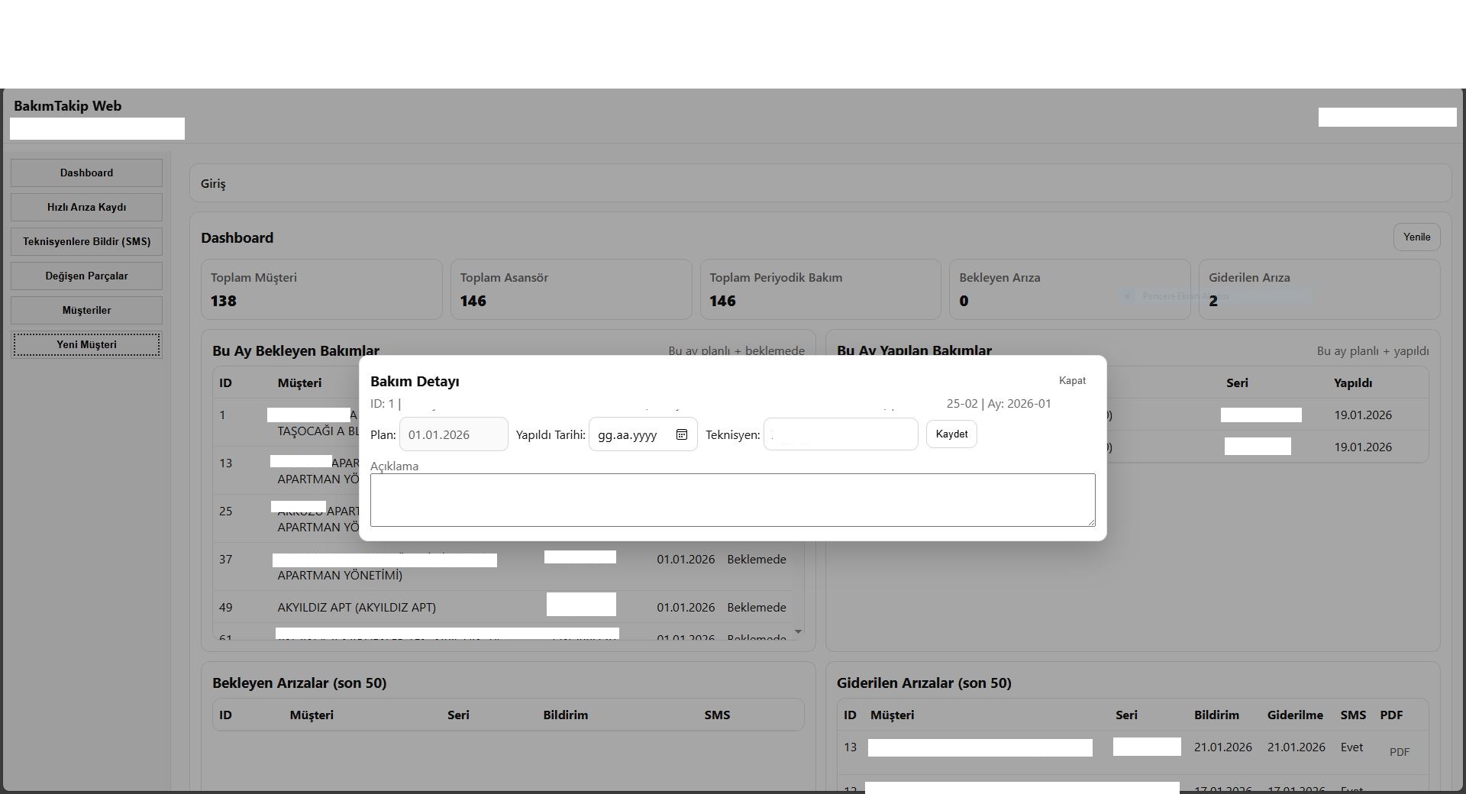Choose Yeni Müşteri from the sidebar

point(86,344)
